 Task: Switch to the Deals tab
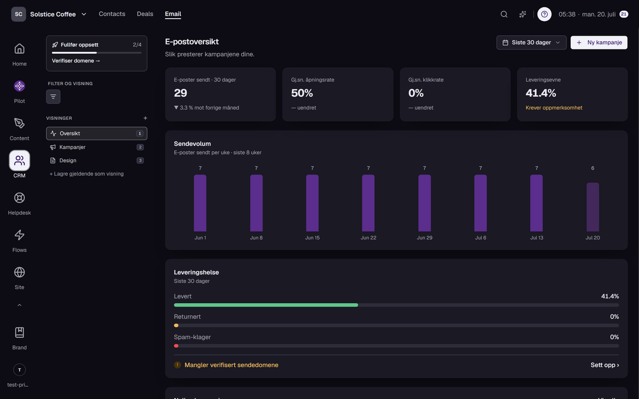click(145, 14)
